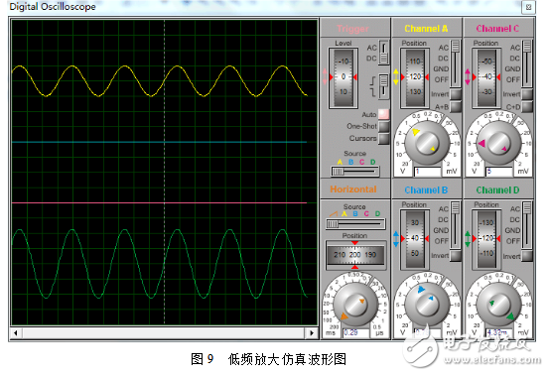This screenshot has width=549, height=376.
Task: Click the Trigger AC/DC coupling slider
Action: [384, 53]
